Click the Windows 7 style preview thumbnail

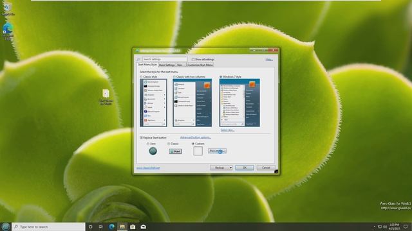[x=239, y=103]
